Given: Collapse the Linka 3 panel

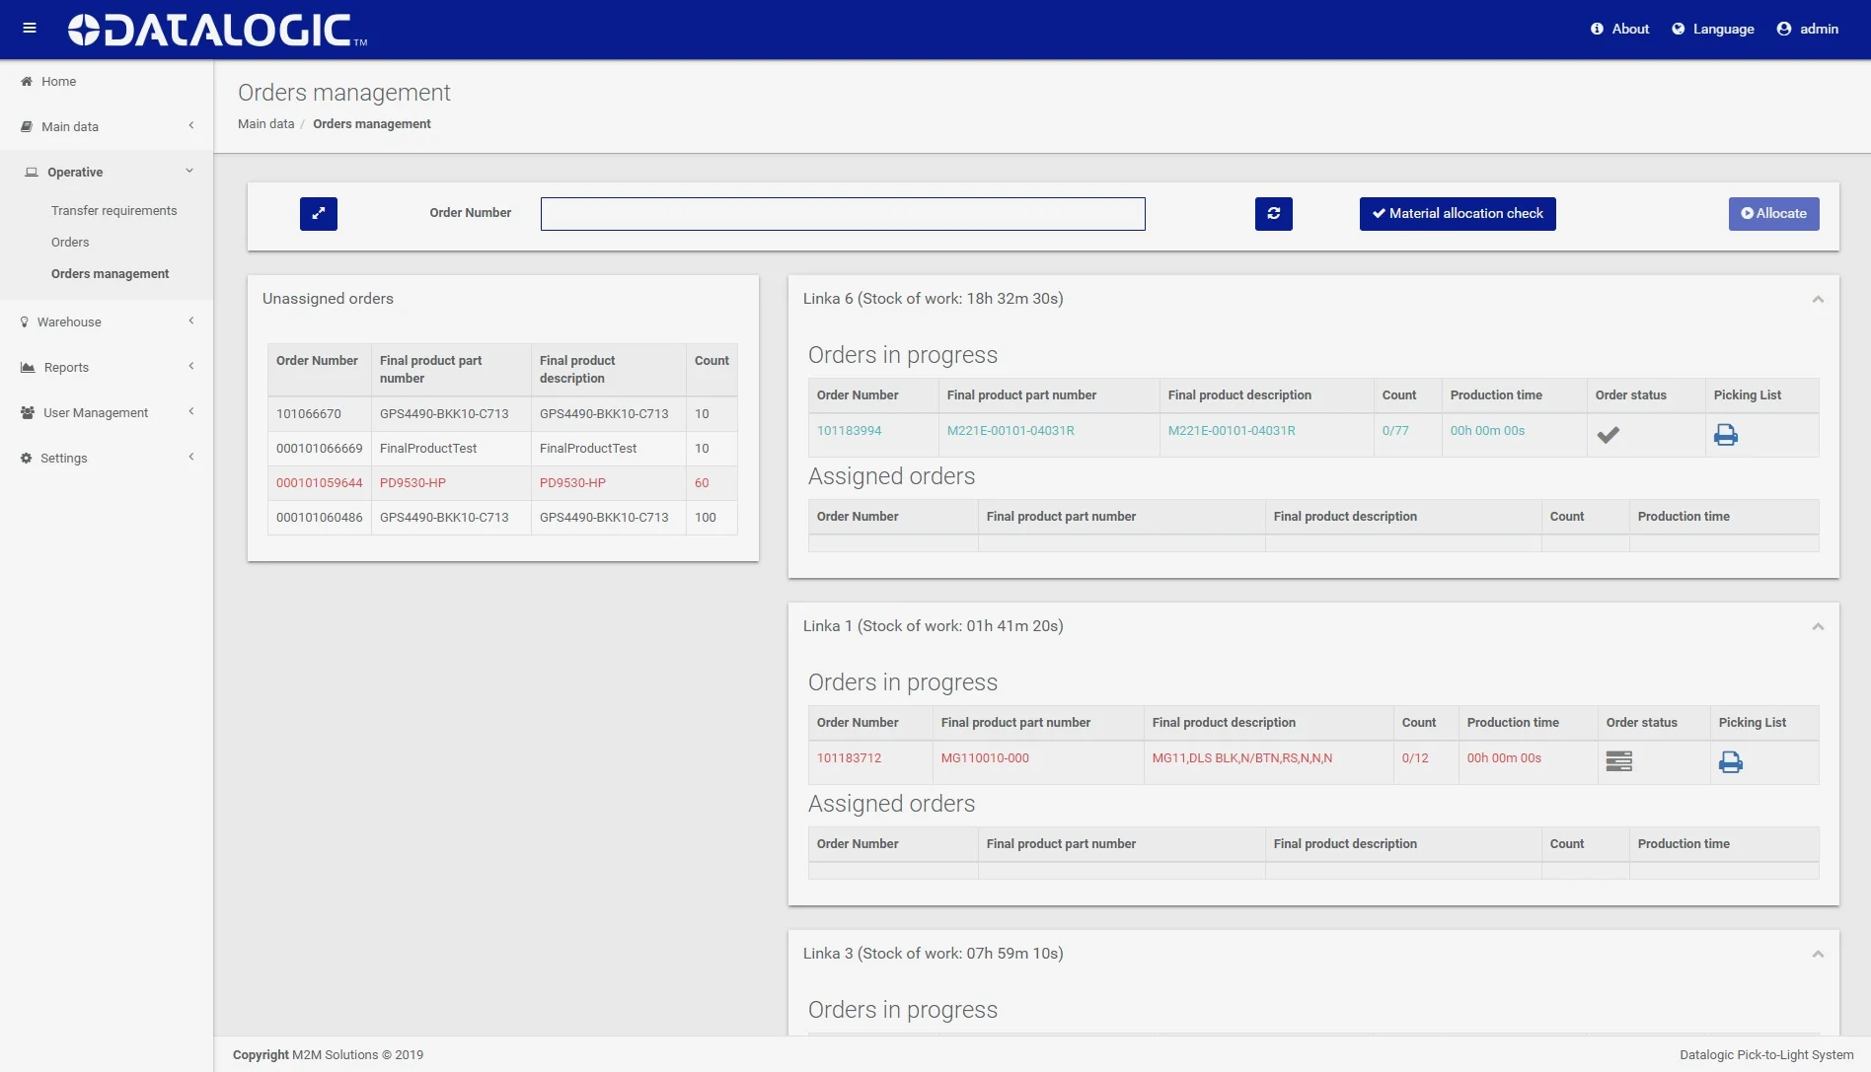Looking at the screenshot, I should 1818,954.
